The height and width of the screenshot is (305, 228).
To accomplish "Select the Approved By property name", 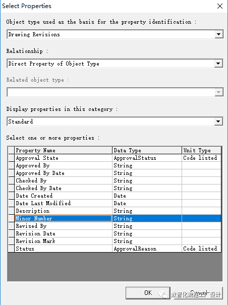I will point(64,165).
